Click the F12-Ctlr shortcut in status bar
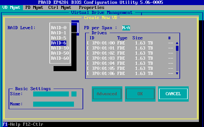 tap(33, 124)
